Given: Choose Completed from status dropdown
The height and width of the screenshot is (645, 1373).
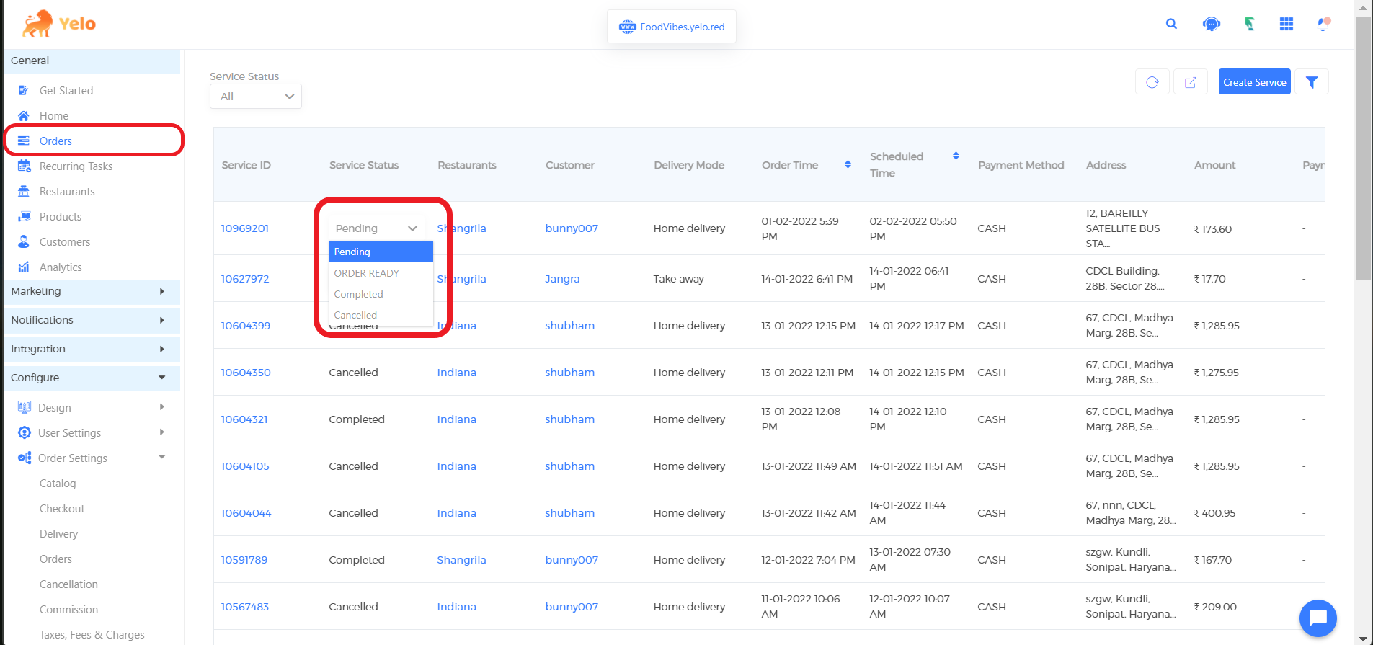Looking at the screenshot, I should coord(359,294).
